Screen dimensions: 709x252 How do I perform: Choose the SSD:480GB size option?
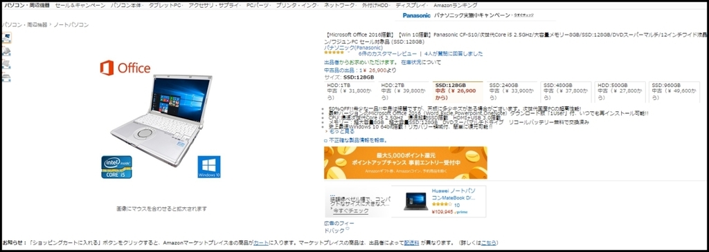coord(566,92)
